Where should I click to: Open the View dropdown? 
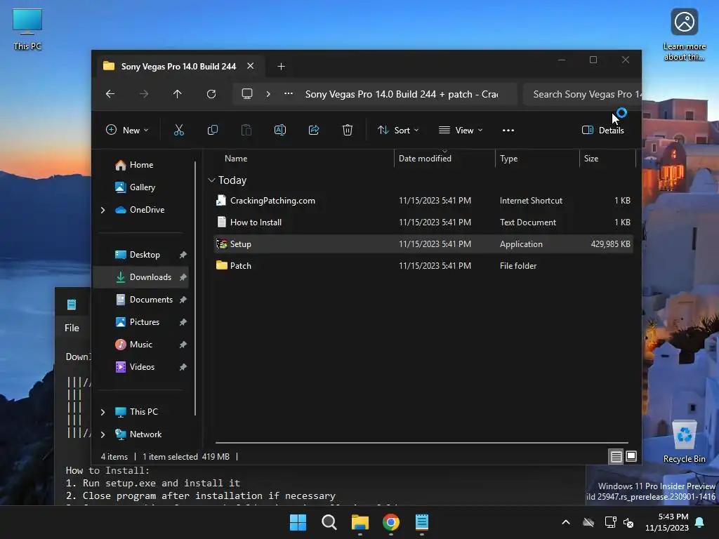click(x=461, y=130)
